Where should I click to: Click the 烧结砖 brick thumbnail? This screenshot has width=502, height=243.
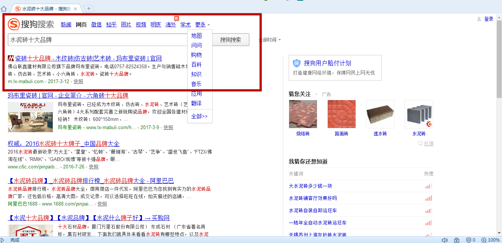click(x=303, y=114)
